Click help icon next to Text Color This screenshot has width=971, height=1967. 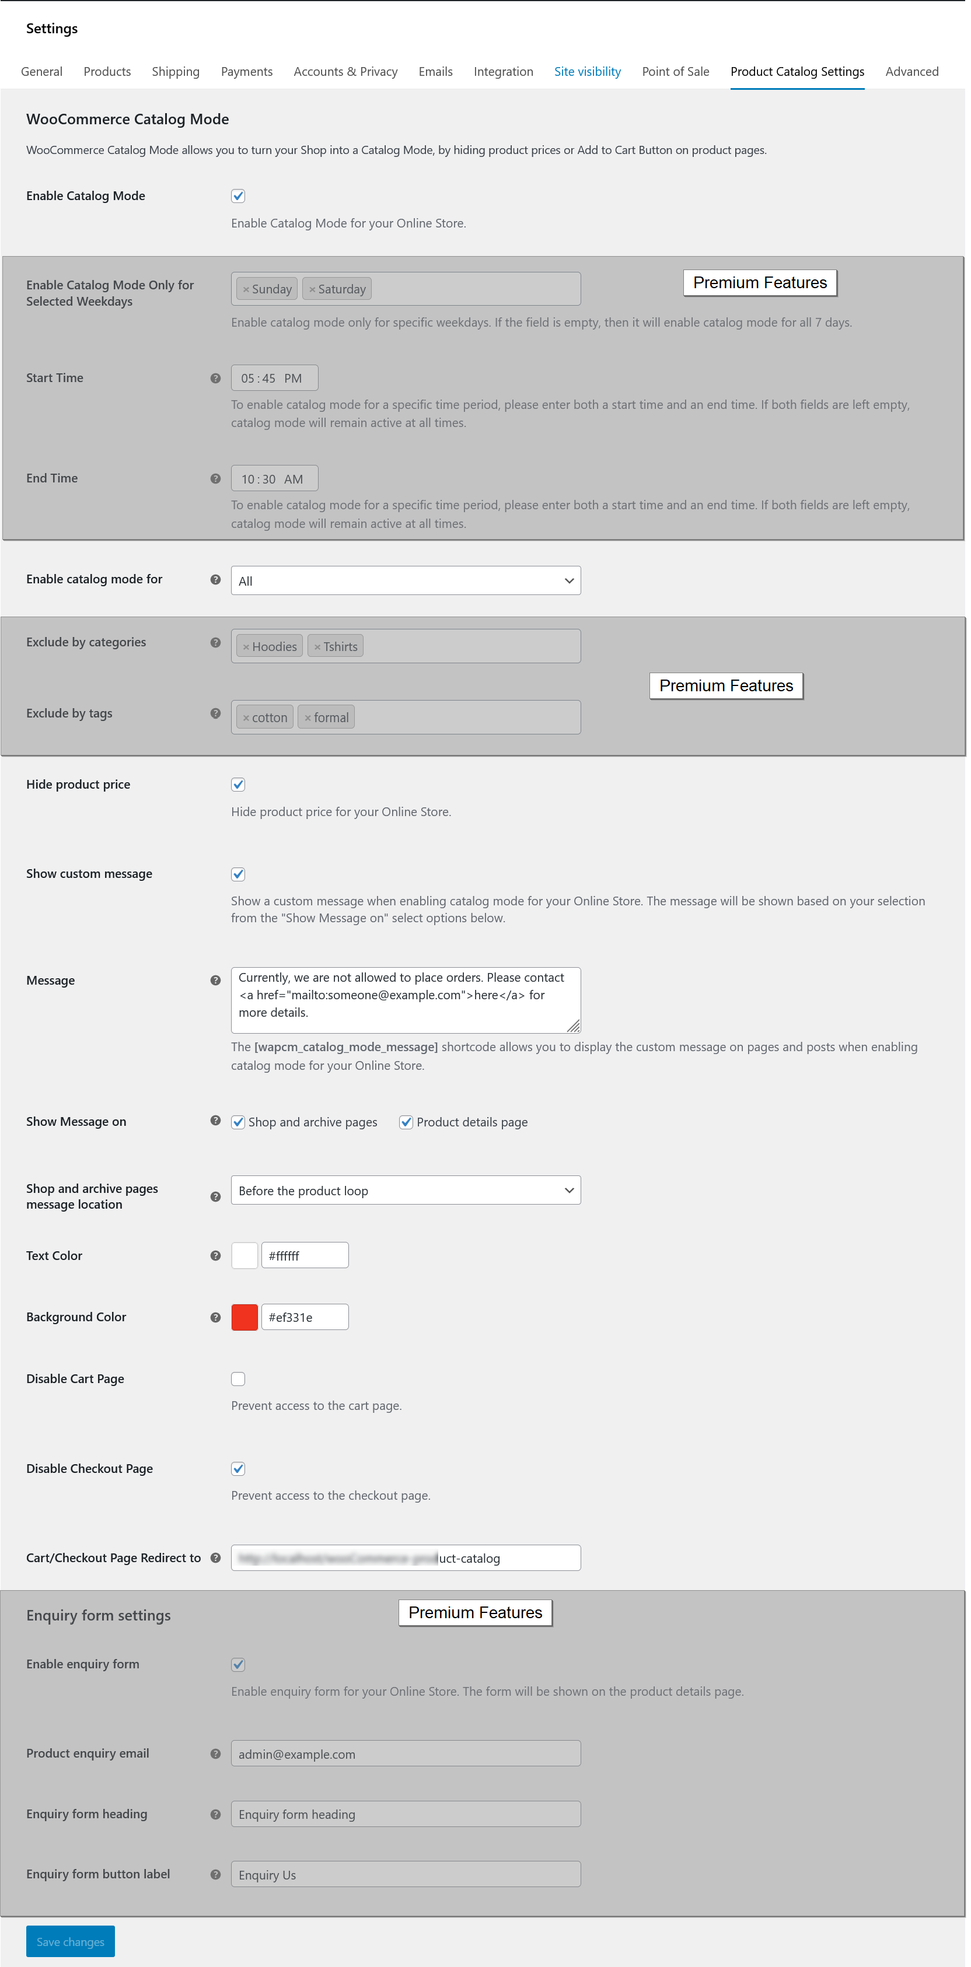tap(215, 1256)
